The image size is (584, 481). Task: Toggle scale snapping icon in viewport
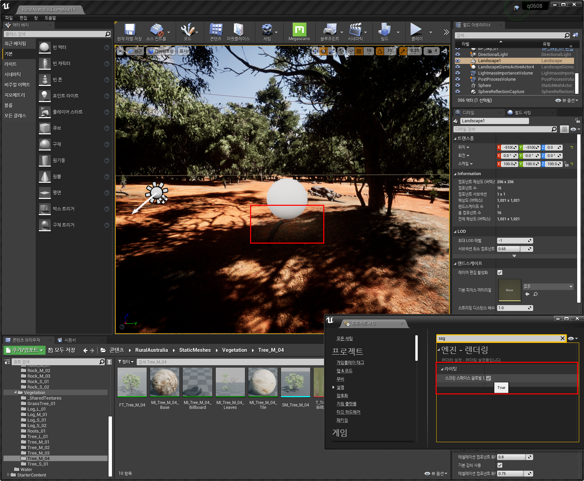pos(403,51)
